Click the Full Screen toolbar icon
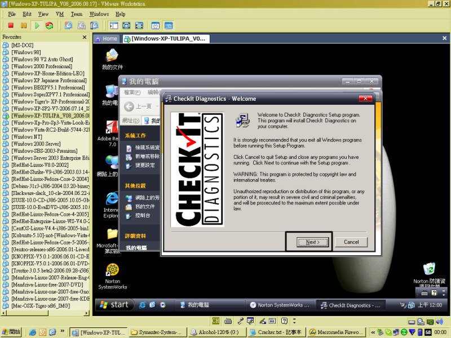This screenshot has width=451, height=338. tap(139, 25)
